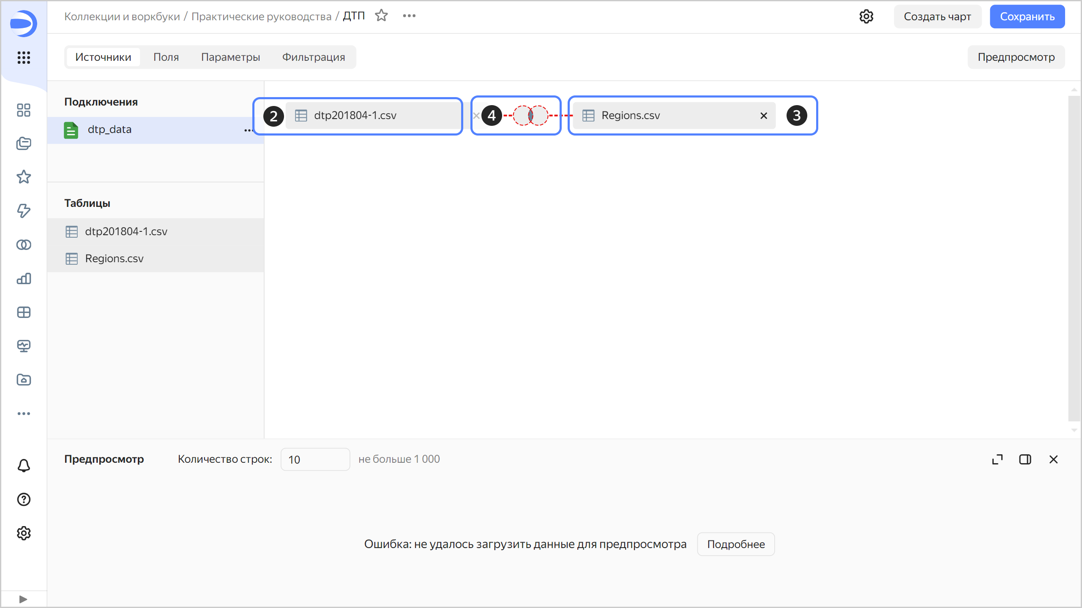Add dataset ДТП to favorites star

(x=381, y=16)
